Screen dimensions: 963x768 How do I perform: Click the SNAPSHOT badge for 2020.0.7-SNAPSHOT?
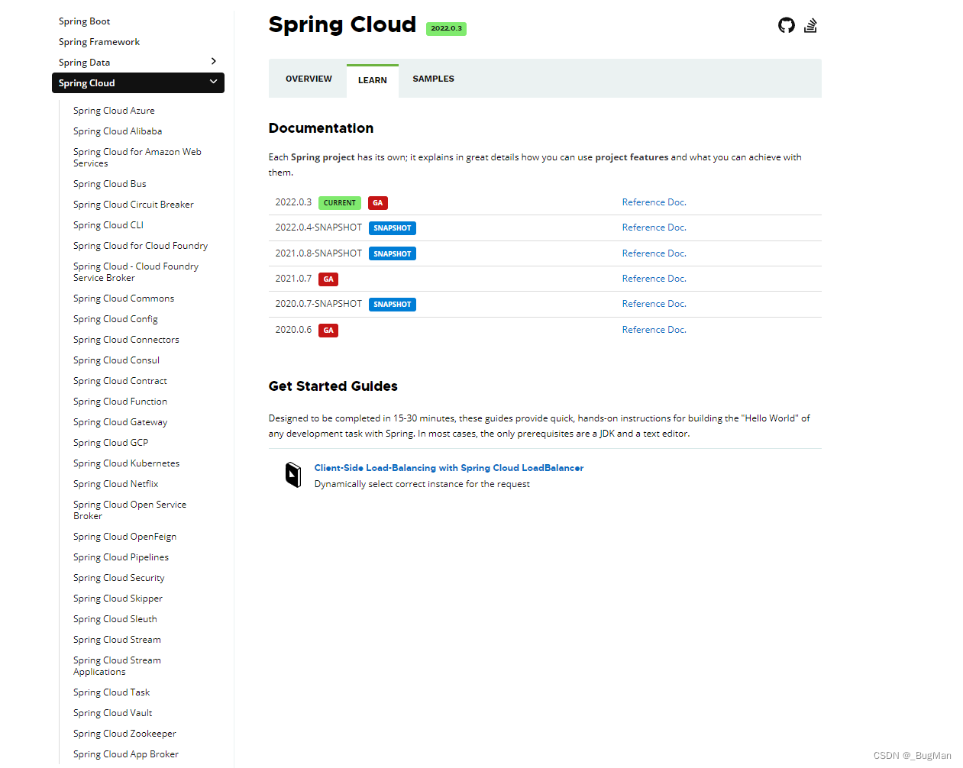[393, 305]
